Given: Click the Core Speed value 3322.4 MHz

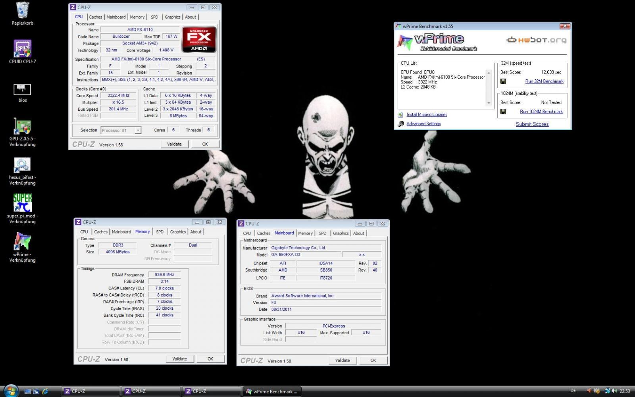Looking at the screenshot, I should pos(119,96).
